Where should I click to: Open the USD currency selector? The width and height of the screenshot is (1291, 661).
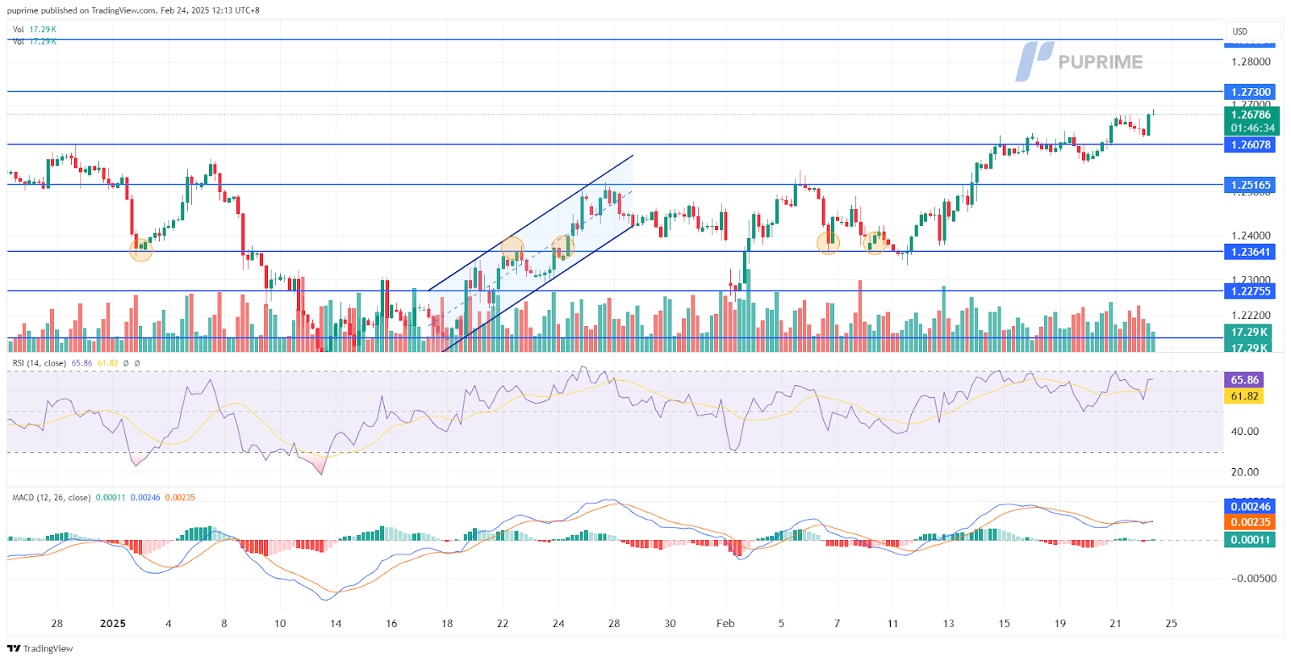point(1251,31)
